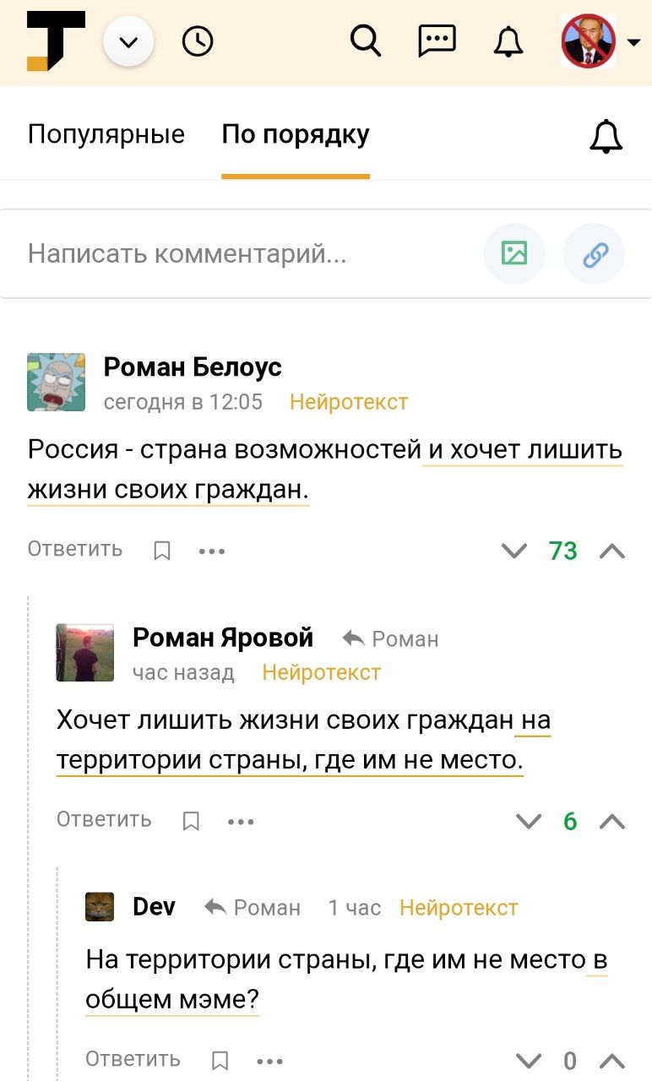Open notifications bell in the header
652x1081 pixels.
tap(508, 41)
